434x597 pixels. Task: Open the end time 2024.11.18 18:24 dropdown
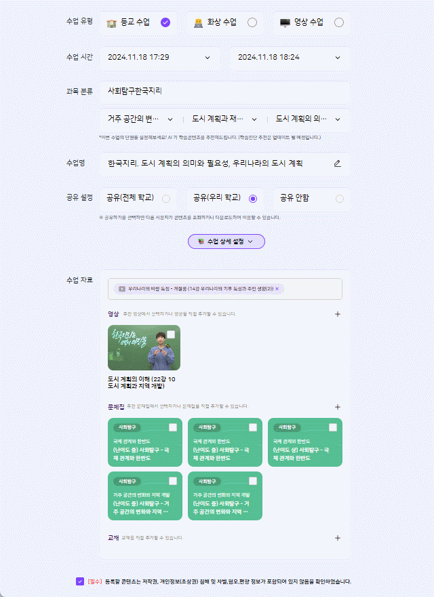coord(290,58)
